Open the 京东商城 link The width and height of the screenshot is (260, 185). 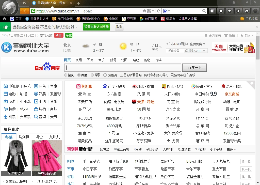point(232,94)
